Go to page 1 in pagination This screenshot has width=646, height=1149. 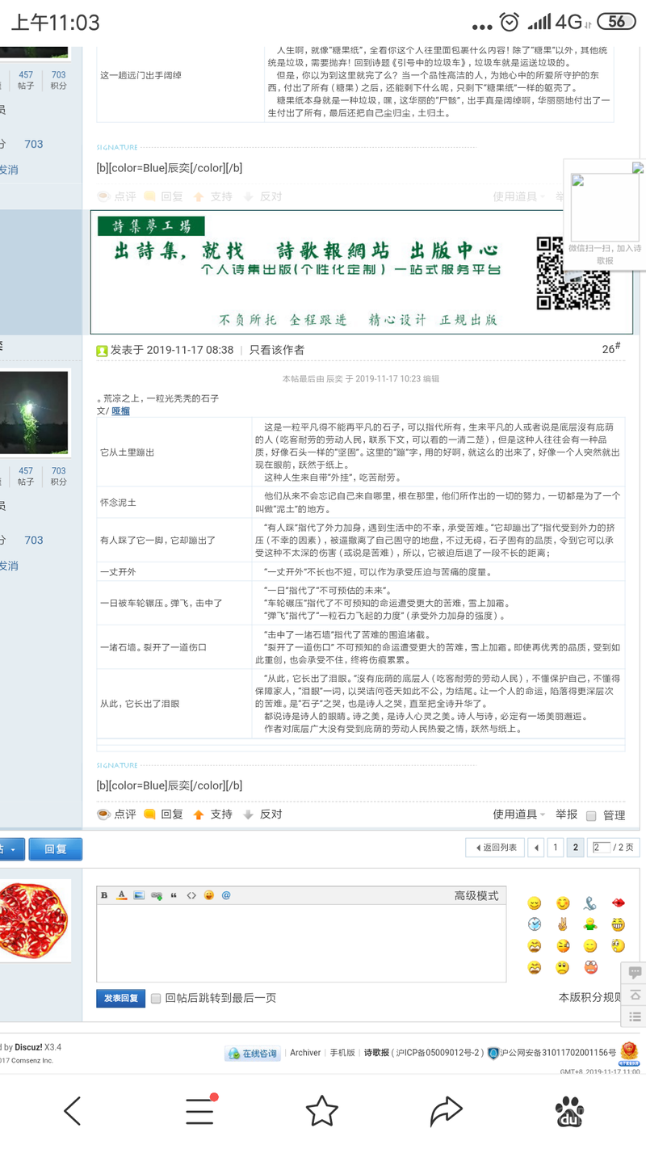555,848
